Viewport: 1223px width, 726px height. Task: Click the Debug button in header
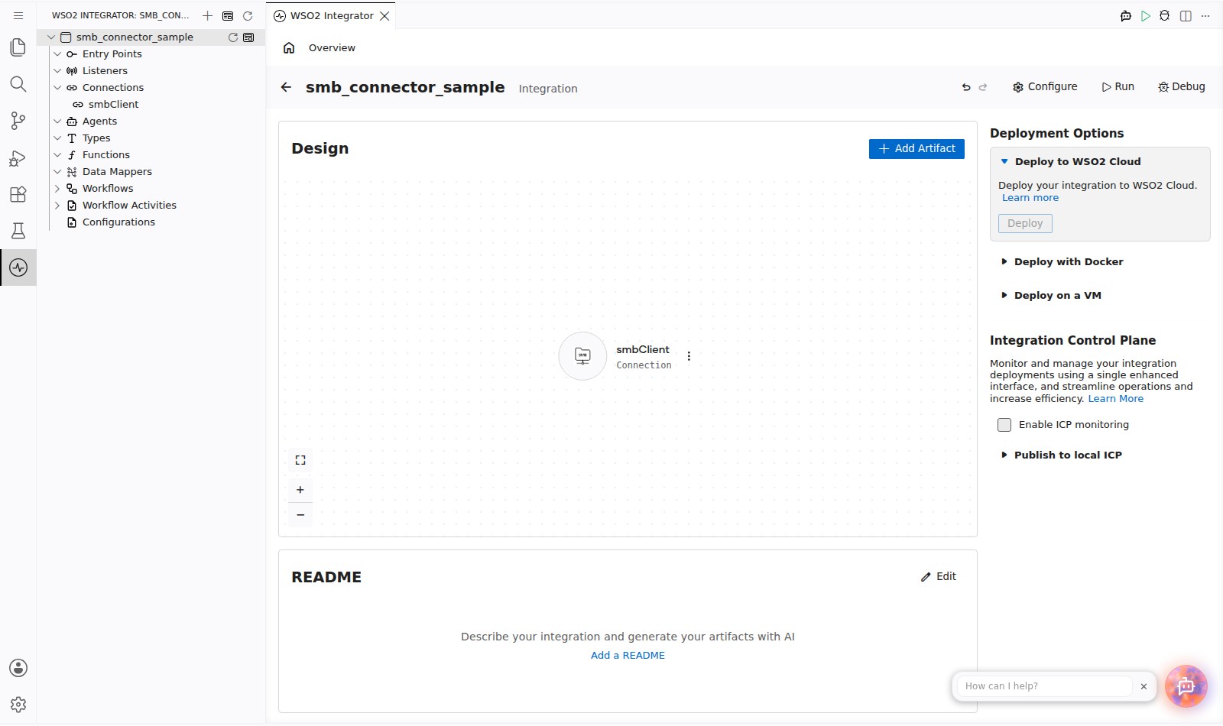(1182, 87)
